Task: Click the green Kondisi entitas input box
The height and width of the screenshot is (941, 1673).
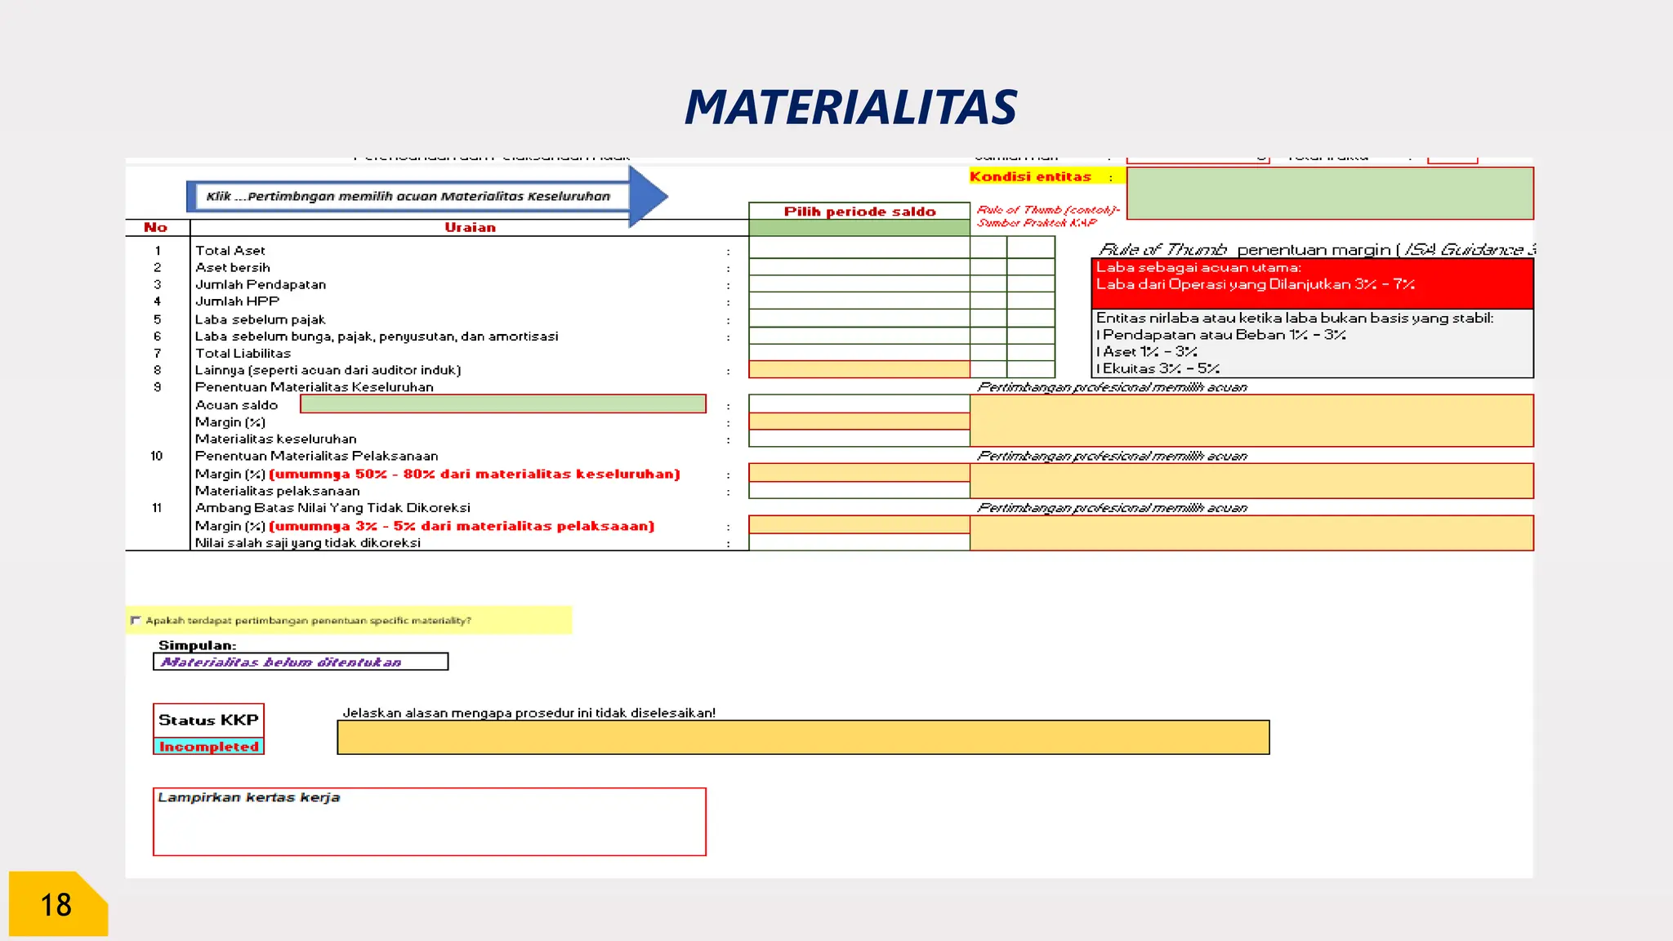Action: (1330, 194)
